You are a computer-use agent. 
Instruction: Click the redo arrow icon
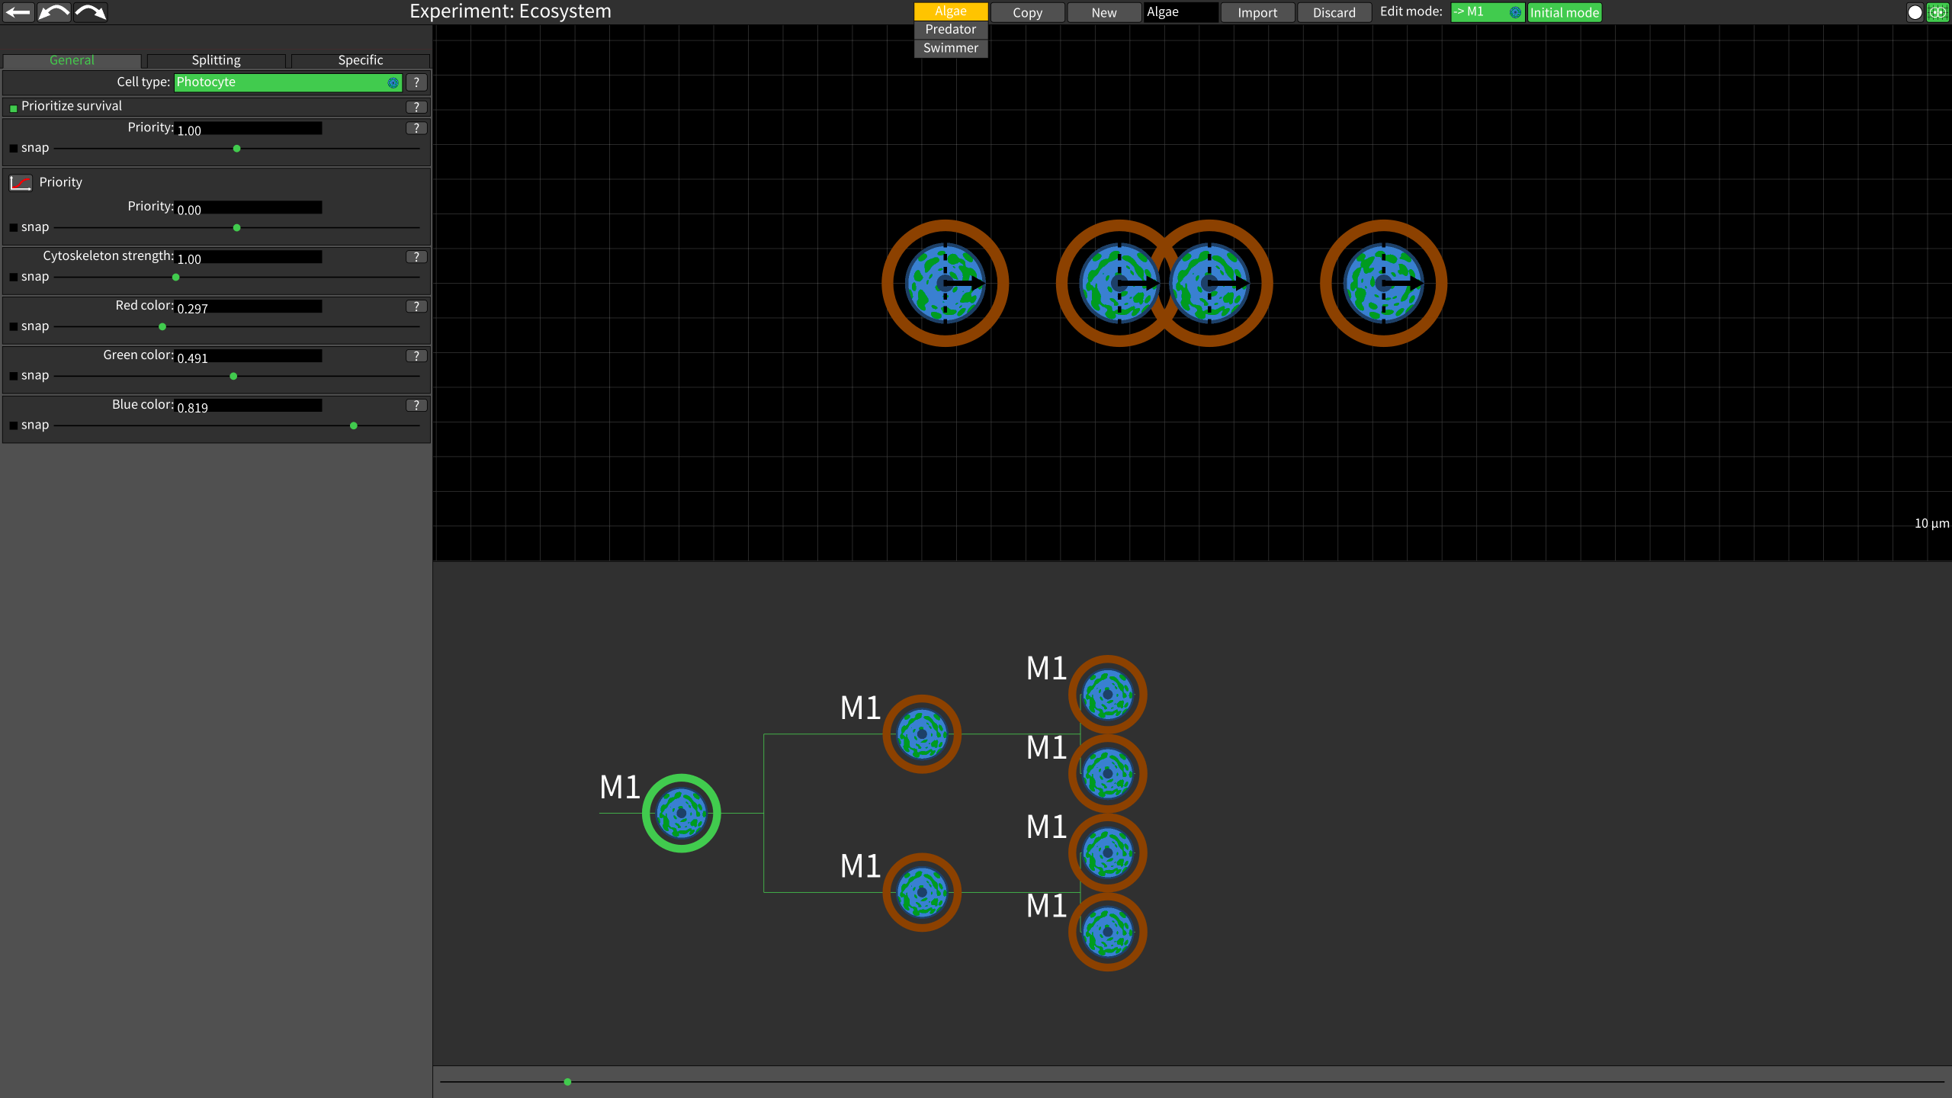tap(91, 11)
